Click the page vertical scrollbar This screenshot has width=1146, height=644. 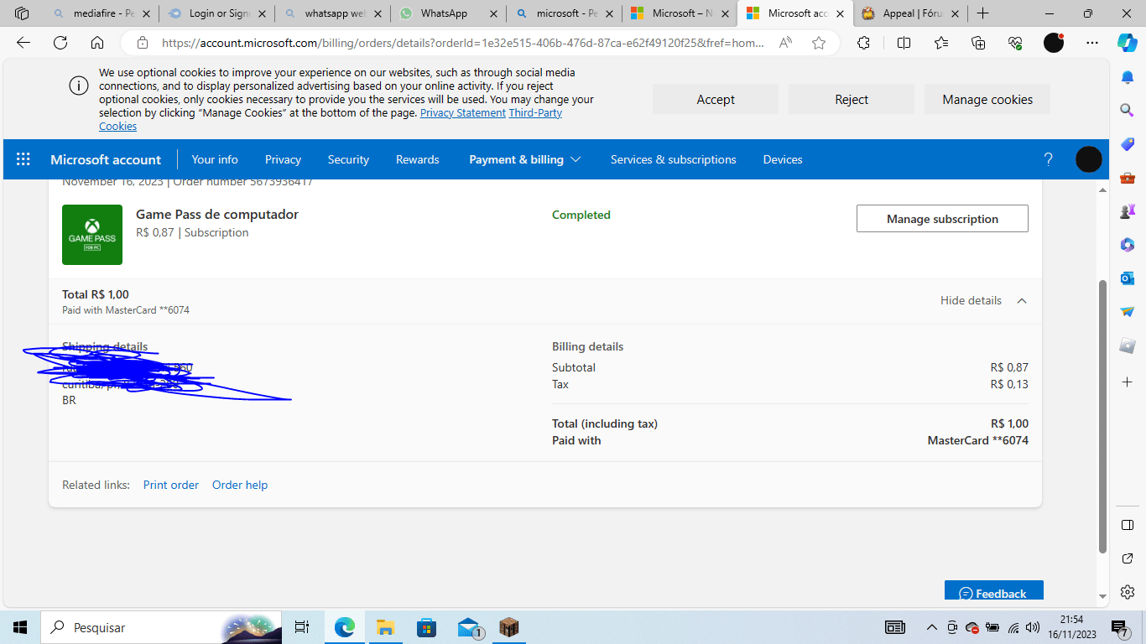point(1103,416)
